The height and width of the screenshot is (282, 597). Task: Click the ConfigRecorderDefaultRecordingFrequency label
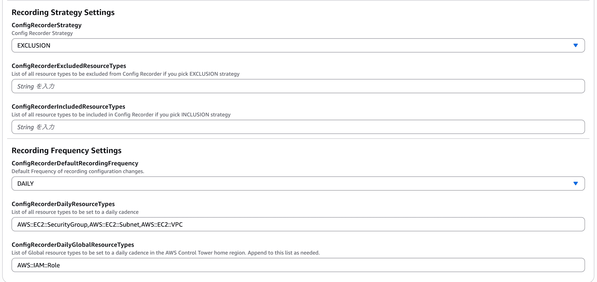pyautogui.click(x=75, y=163)
